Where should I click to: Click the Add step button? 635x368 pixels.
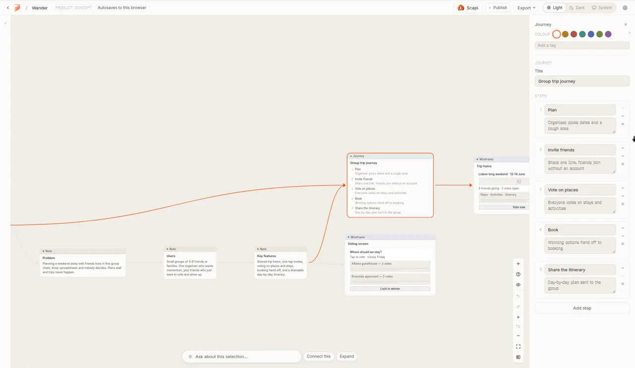[x=582, y=308]
